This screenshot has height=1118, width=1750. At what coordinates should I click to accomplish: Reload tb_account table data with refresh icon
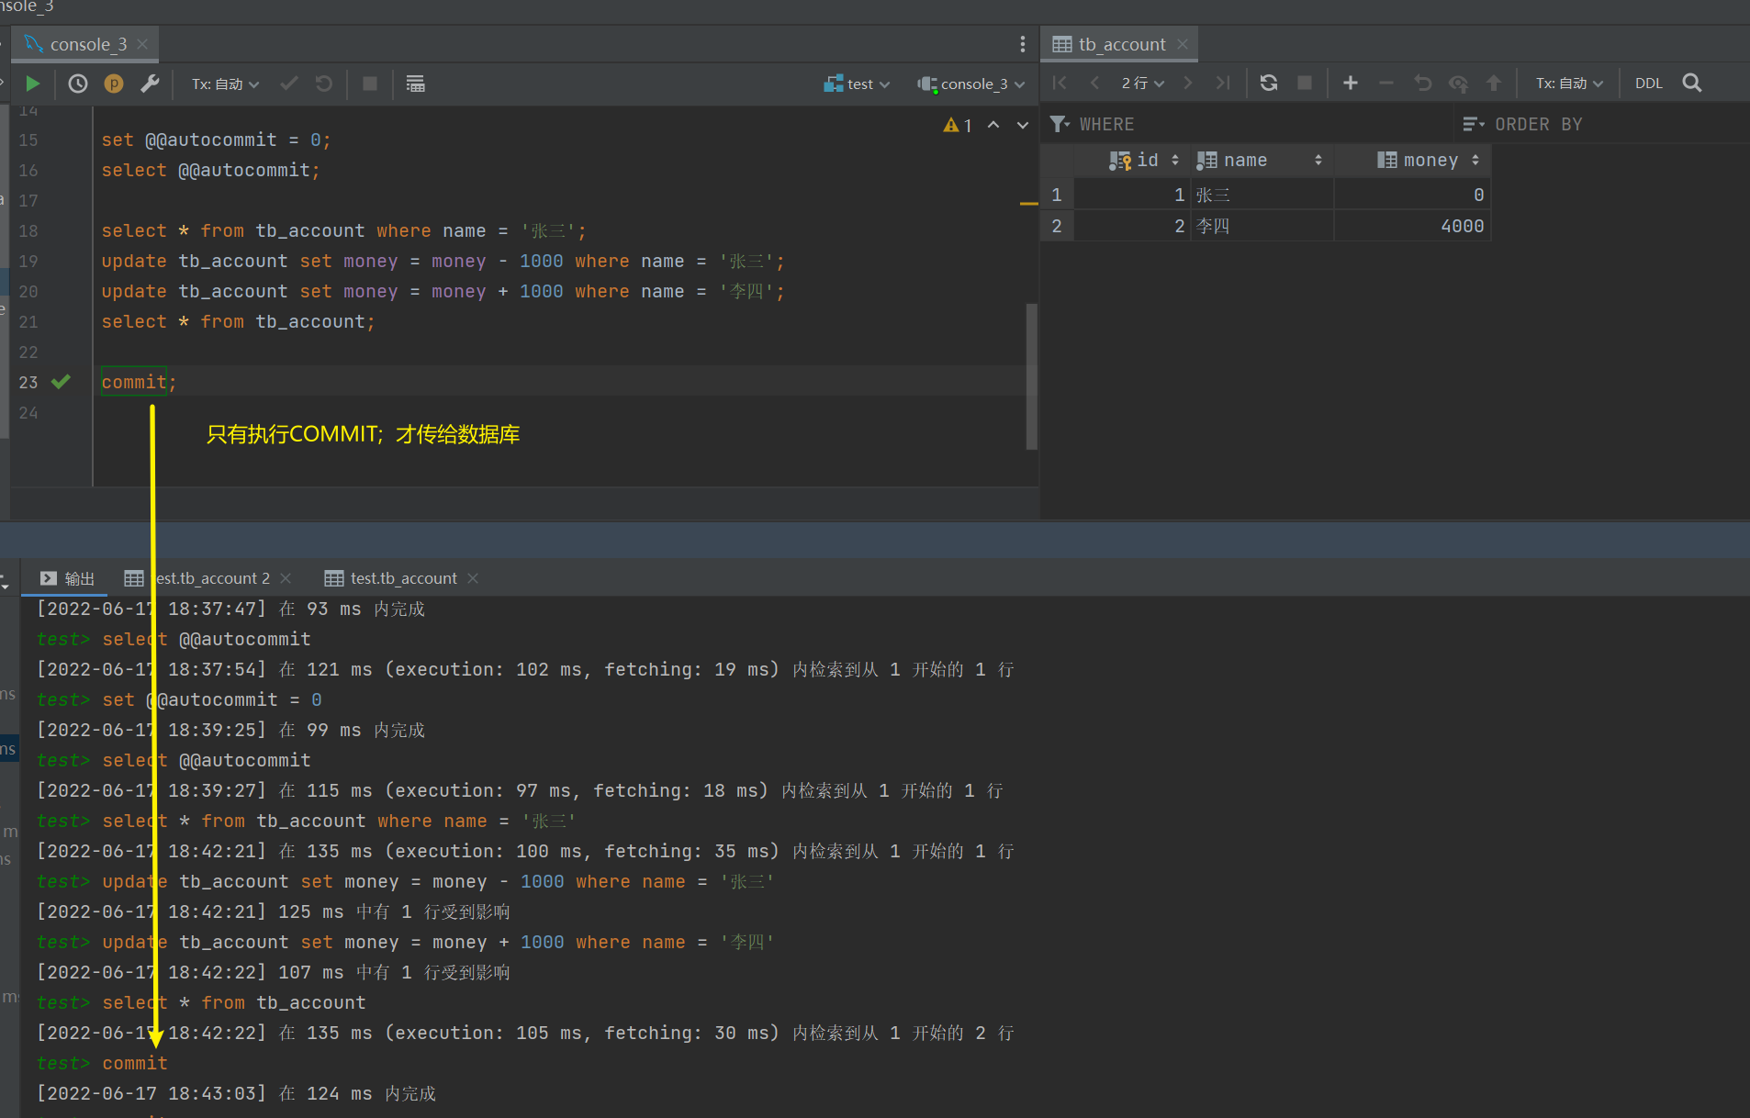1269,83
